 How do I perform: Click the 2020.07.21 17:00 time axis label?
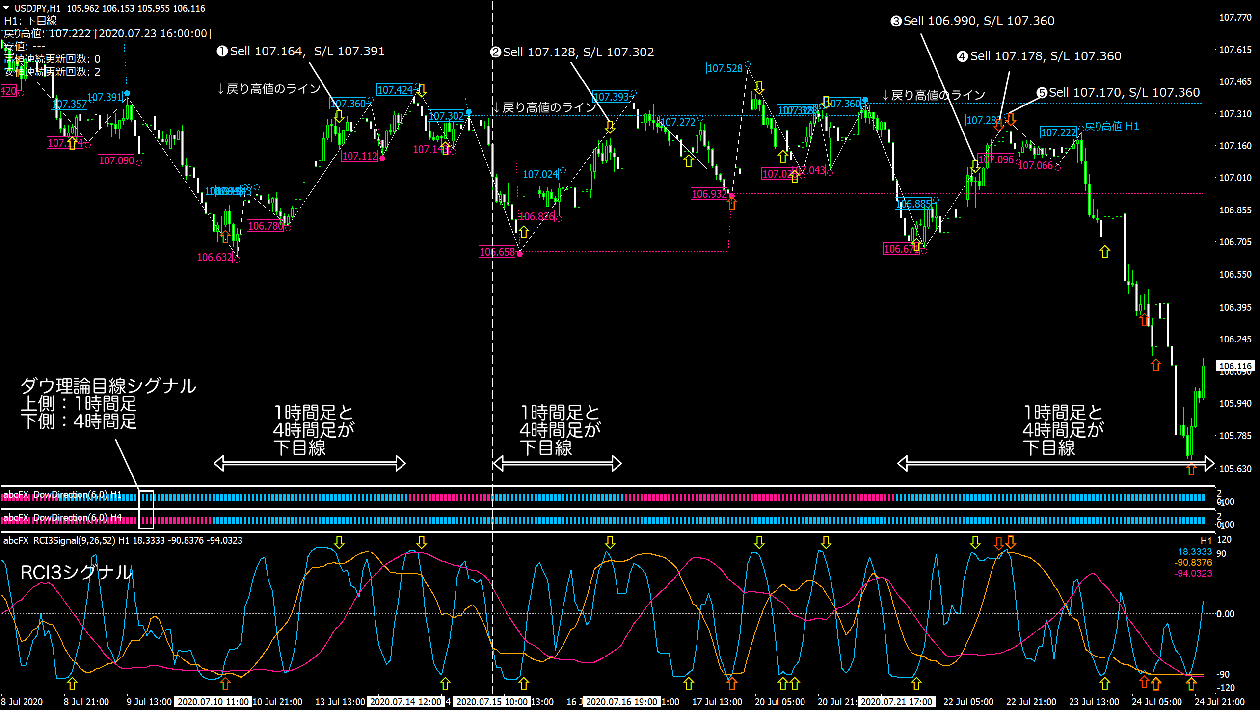(x=896, y=702)
